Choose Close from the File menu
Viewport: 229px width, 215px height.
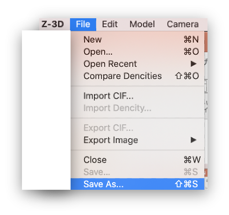(x=137, y=160)
